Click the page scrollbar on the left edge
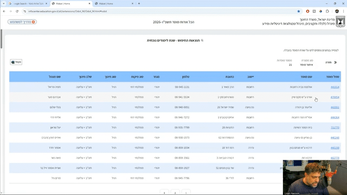The width and height of the screenshot is (347, 195). [1, 39]
